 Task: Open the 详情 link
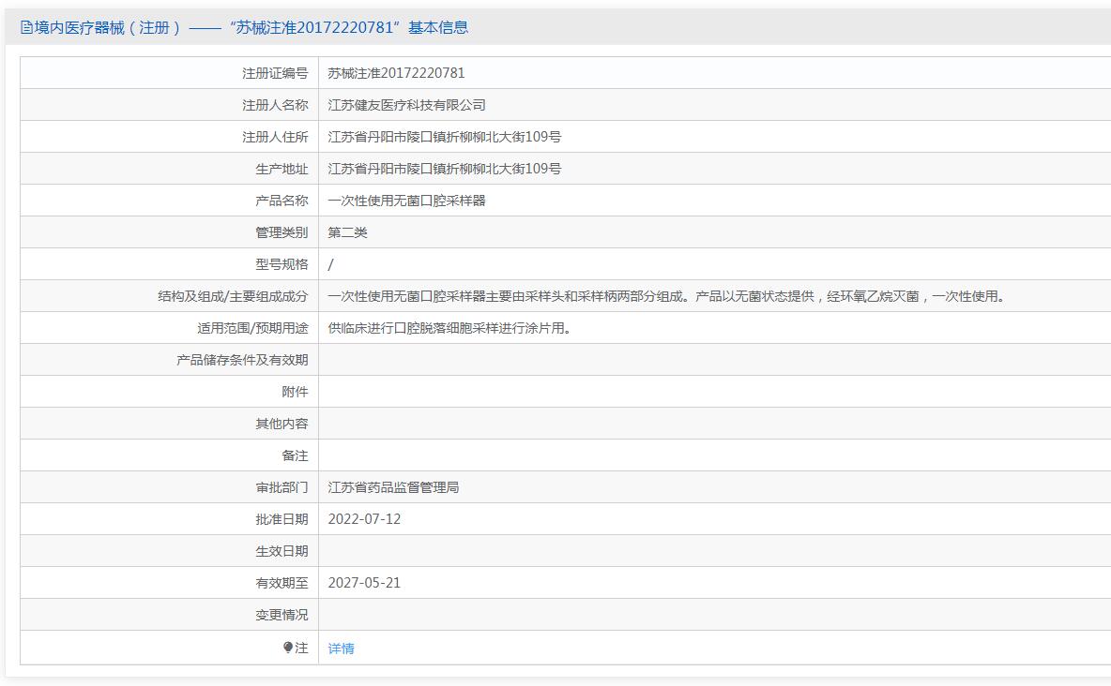(x=341, y=649)
